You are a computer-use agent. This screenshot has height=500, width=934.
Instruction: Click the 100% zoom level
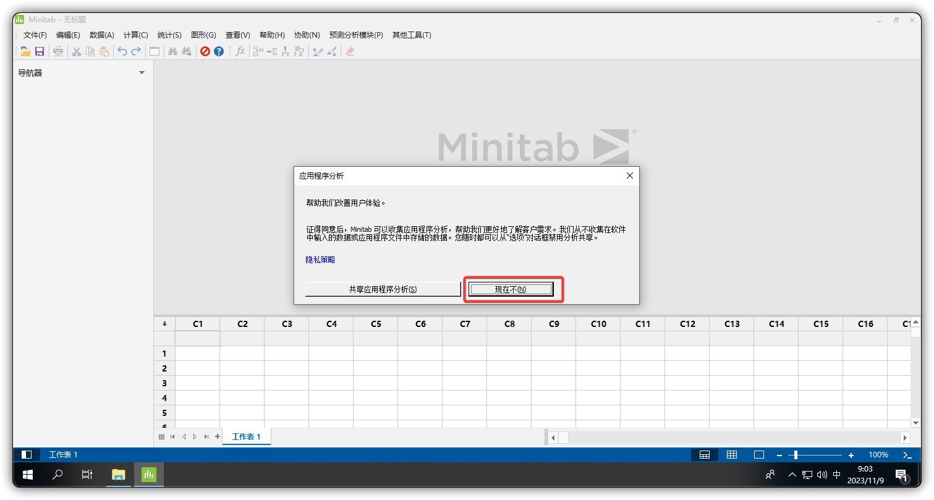point(878,455)
